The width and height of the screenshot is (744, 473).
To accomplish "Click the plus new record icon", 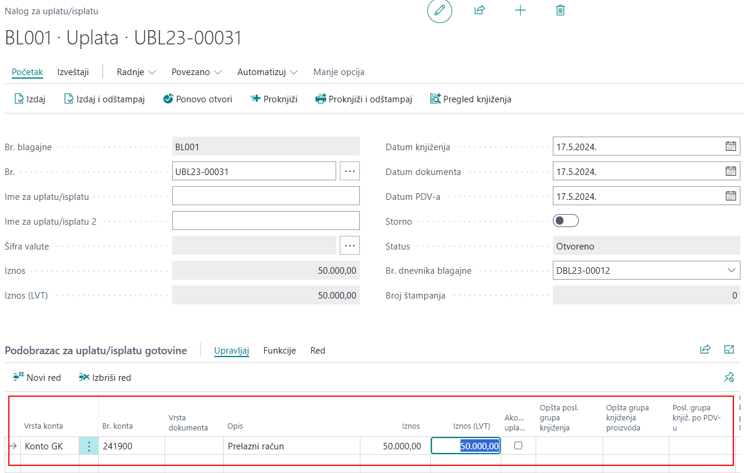I will (x=520, y=10).
